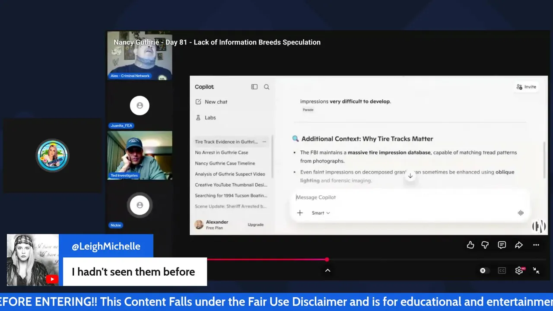Select Ted Investigates video tile
Viewport: 553px width, 311px height.
140,155
